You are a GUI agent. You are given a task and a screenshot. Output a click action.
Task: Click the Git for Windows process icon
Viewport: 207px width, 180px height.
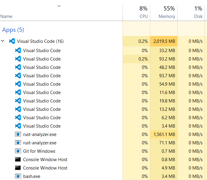click(18, 151)
